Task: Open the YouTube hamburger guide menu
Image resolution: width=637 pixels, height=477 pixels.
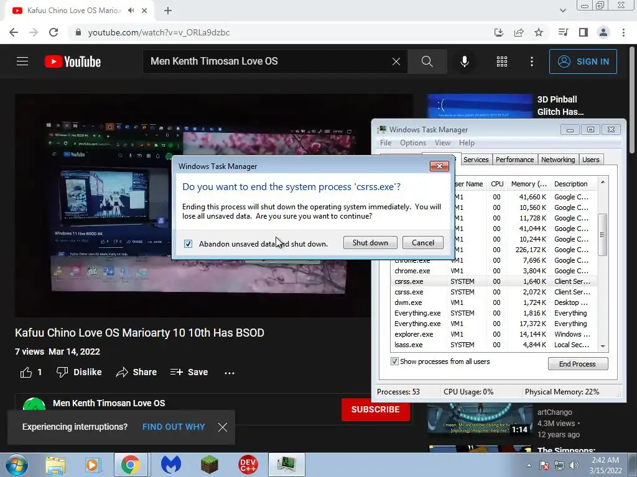Action: [x=22, y=61]
